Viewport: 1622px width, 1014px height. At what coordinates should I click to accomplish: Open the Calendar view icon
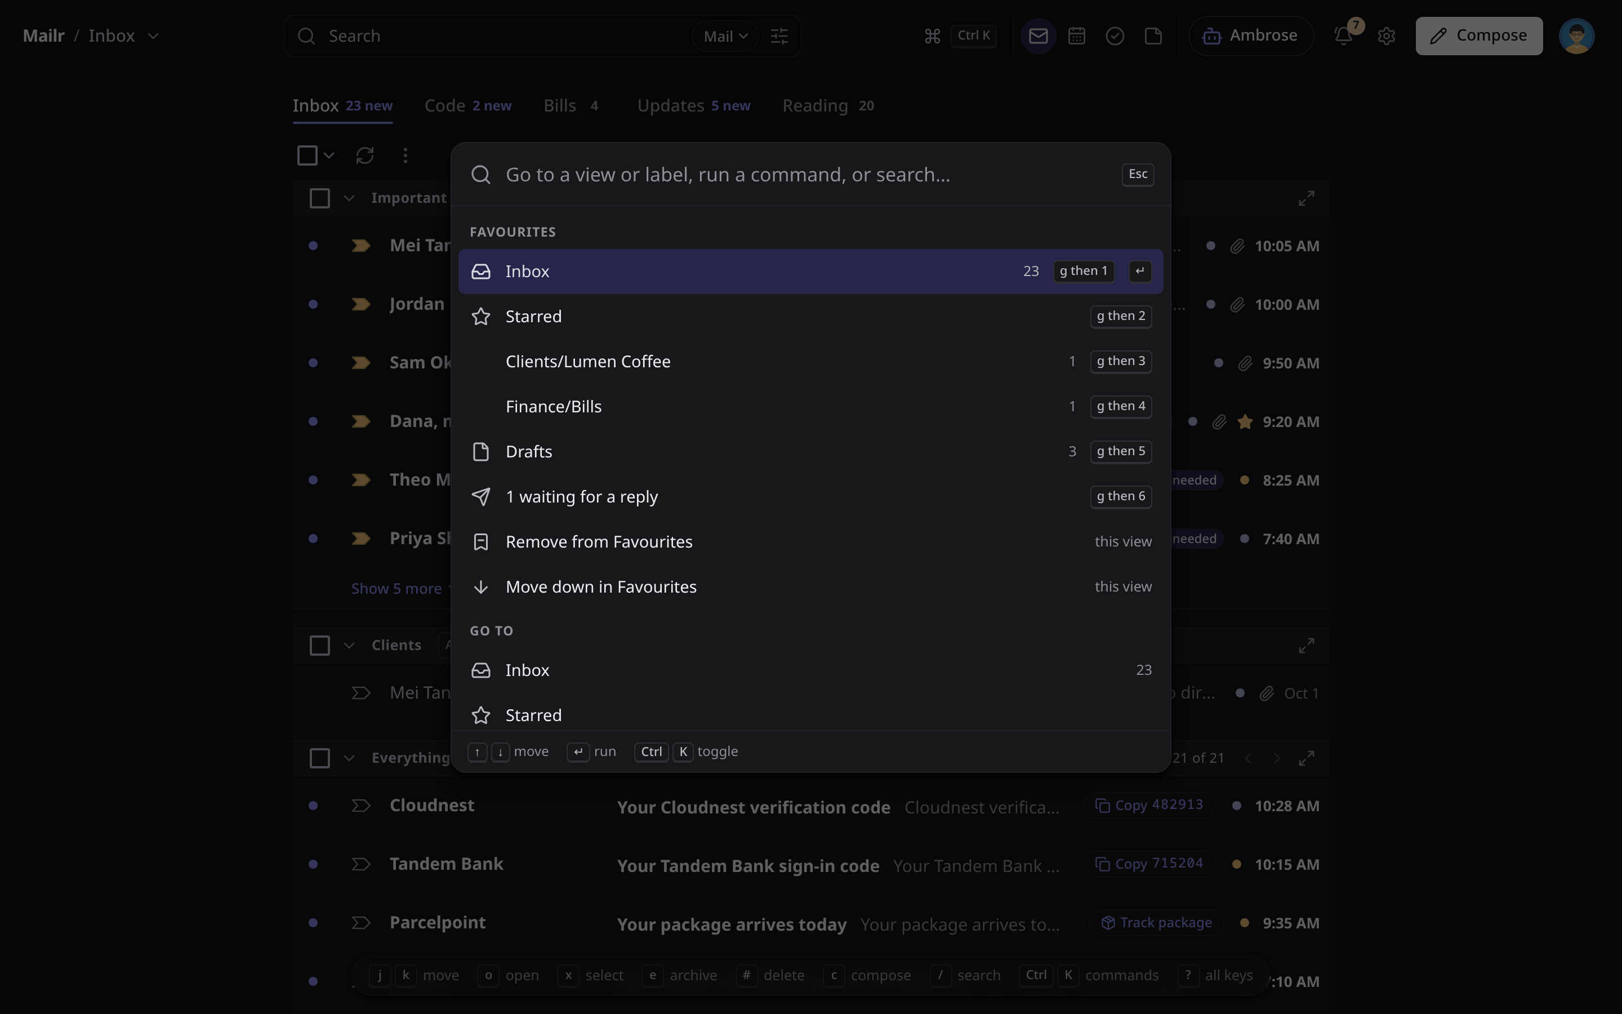[1076, 35]
